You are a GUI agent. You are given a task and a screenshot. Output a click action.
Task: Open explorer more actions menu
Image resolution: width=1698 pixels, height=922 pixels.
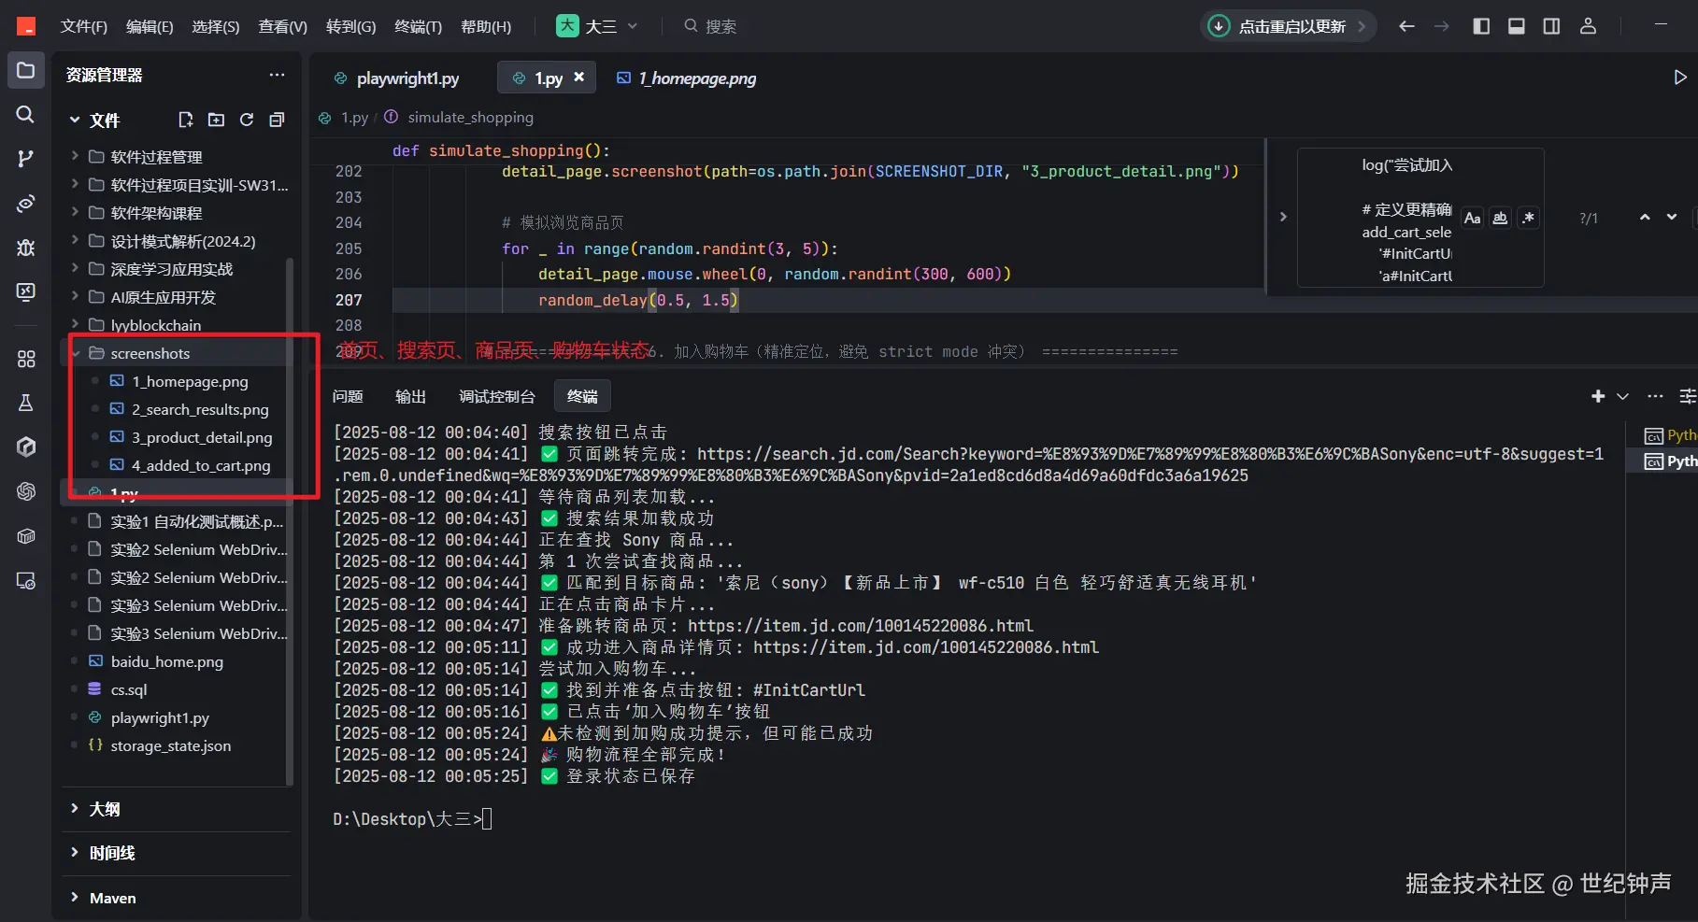(x=277, y=75)
